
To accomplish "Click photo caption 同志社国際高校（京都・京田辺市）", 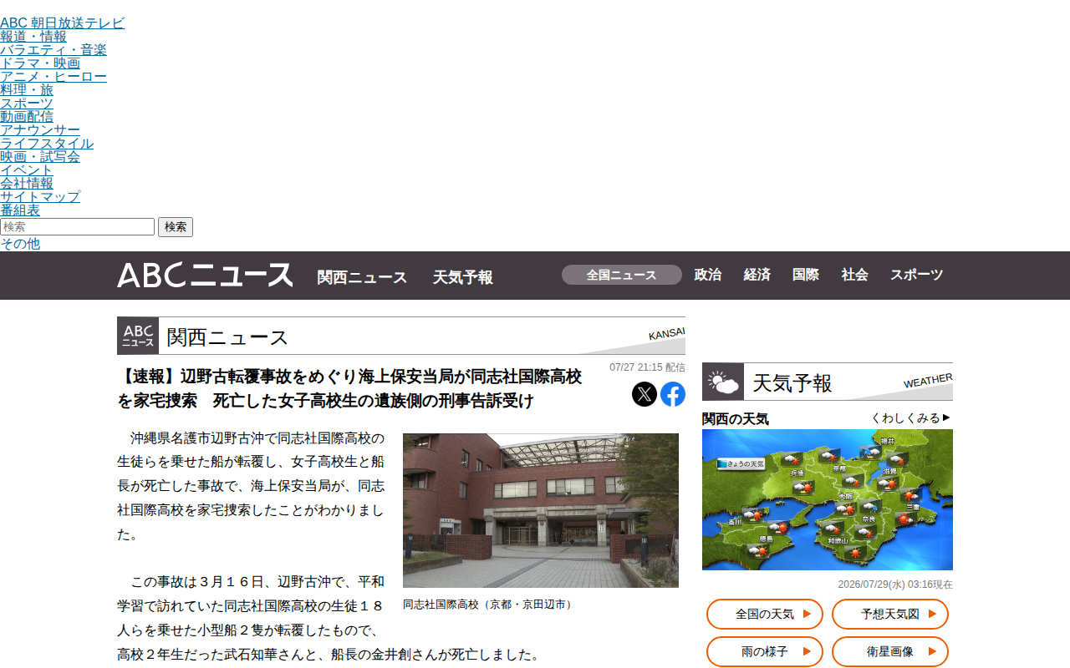I will [x=489, y=604].
